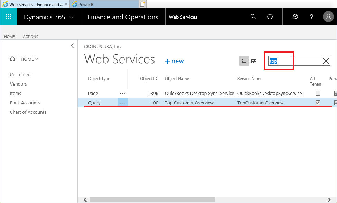Click the scroll right arrow

coord(329,200)
